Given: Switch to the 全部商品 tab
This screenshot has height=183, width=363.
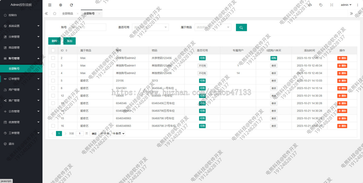Looking at the screenshot, I should tap(67, 14).
